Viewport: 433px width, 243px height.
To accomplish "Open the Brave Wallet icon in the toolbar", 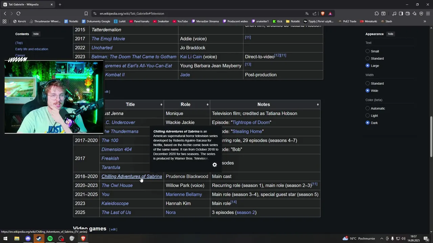I will (408, 13).
